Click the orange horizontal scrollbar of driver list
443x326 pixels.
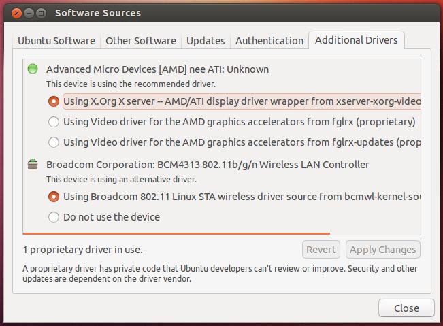[x=176, y=233]
